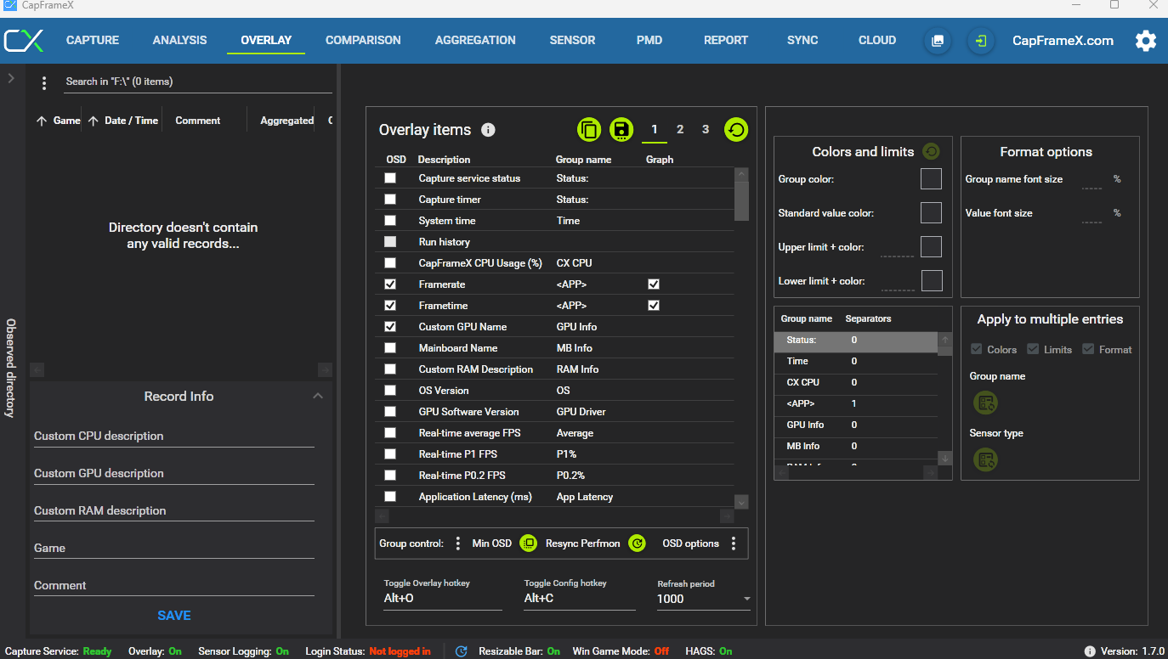This screenshot has height=659, width=1168.
Task: Open the CLOUD tab
Action: tap(877, 40)
